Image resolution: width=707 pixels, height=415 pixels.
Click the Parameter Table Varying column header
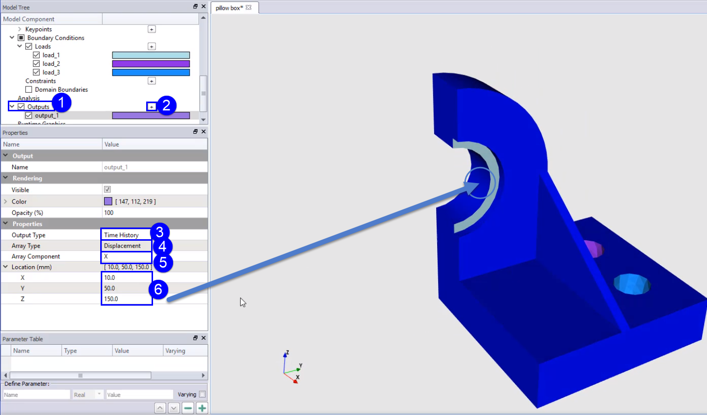185,351
